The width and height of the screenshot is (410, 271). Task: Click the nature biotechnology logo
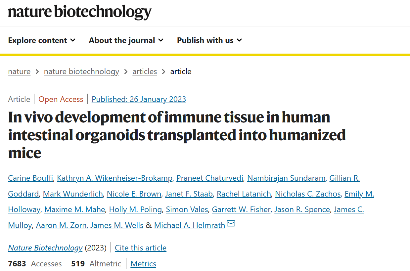[x=80, y=12]
